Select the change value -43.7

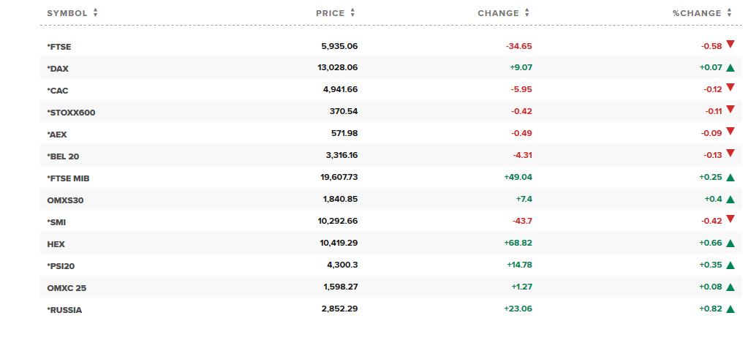(x=521, y=222)
